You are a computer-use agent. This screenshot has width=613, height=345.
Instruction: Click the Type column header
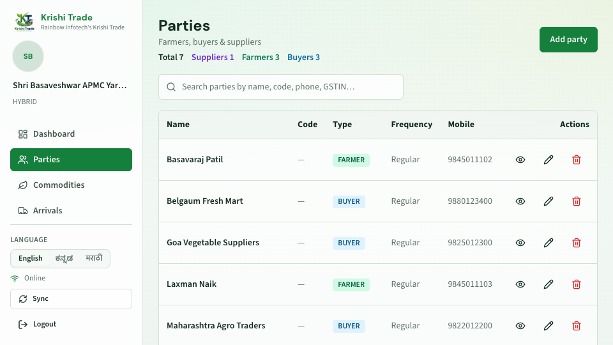(x=342, y=125)
